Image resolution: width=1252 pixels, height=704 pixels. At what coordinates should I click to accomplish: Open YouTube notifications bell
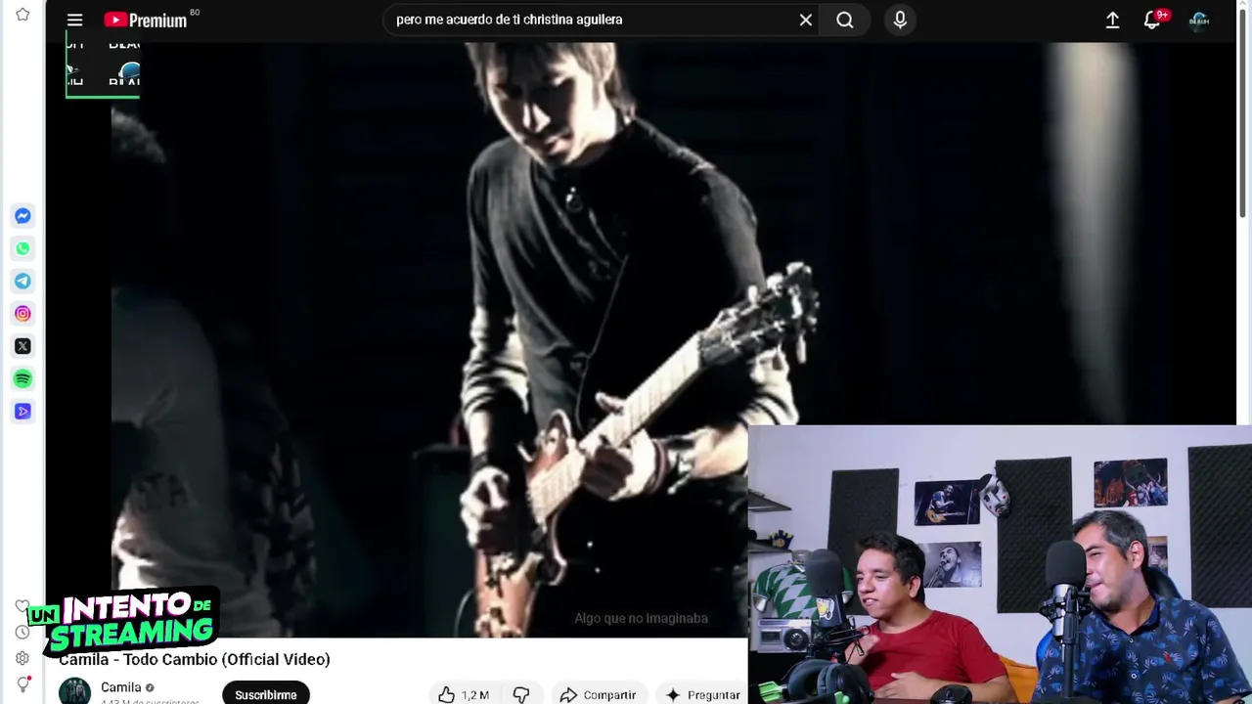tap(1152, 20)
